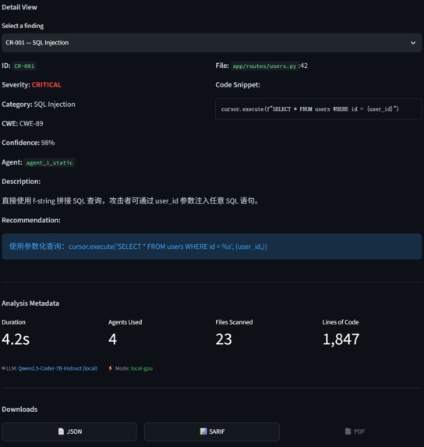Click the Confidence 98% value
This screenshot has width=424, height=447.
point(48,143)
